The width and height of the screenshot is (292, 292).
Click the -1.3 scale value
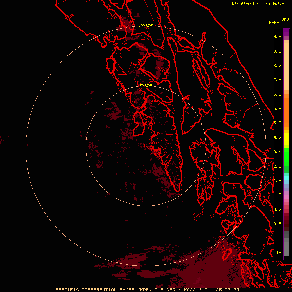pyautogui.click(x=276, y=238)
